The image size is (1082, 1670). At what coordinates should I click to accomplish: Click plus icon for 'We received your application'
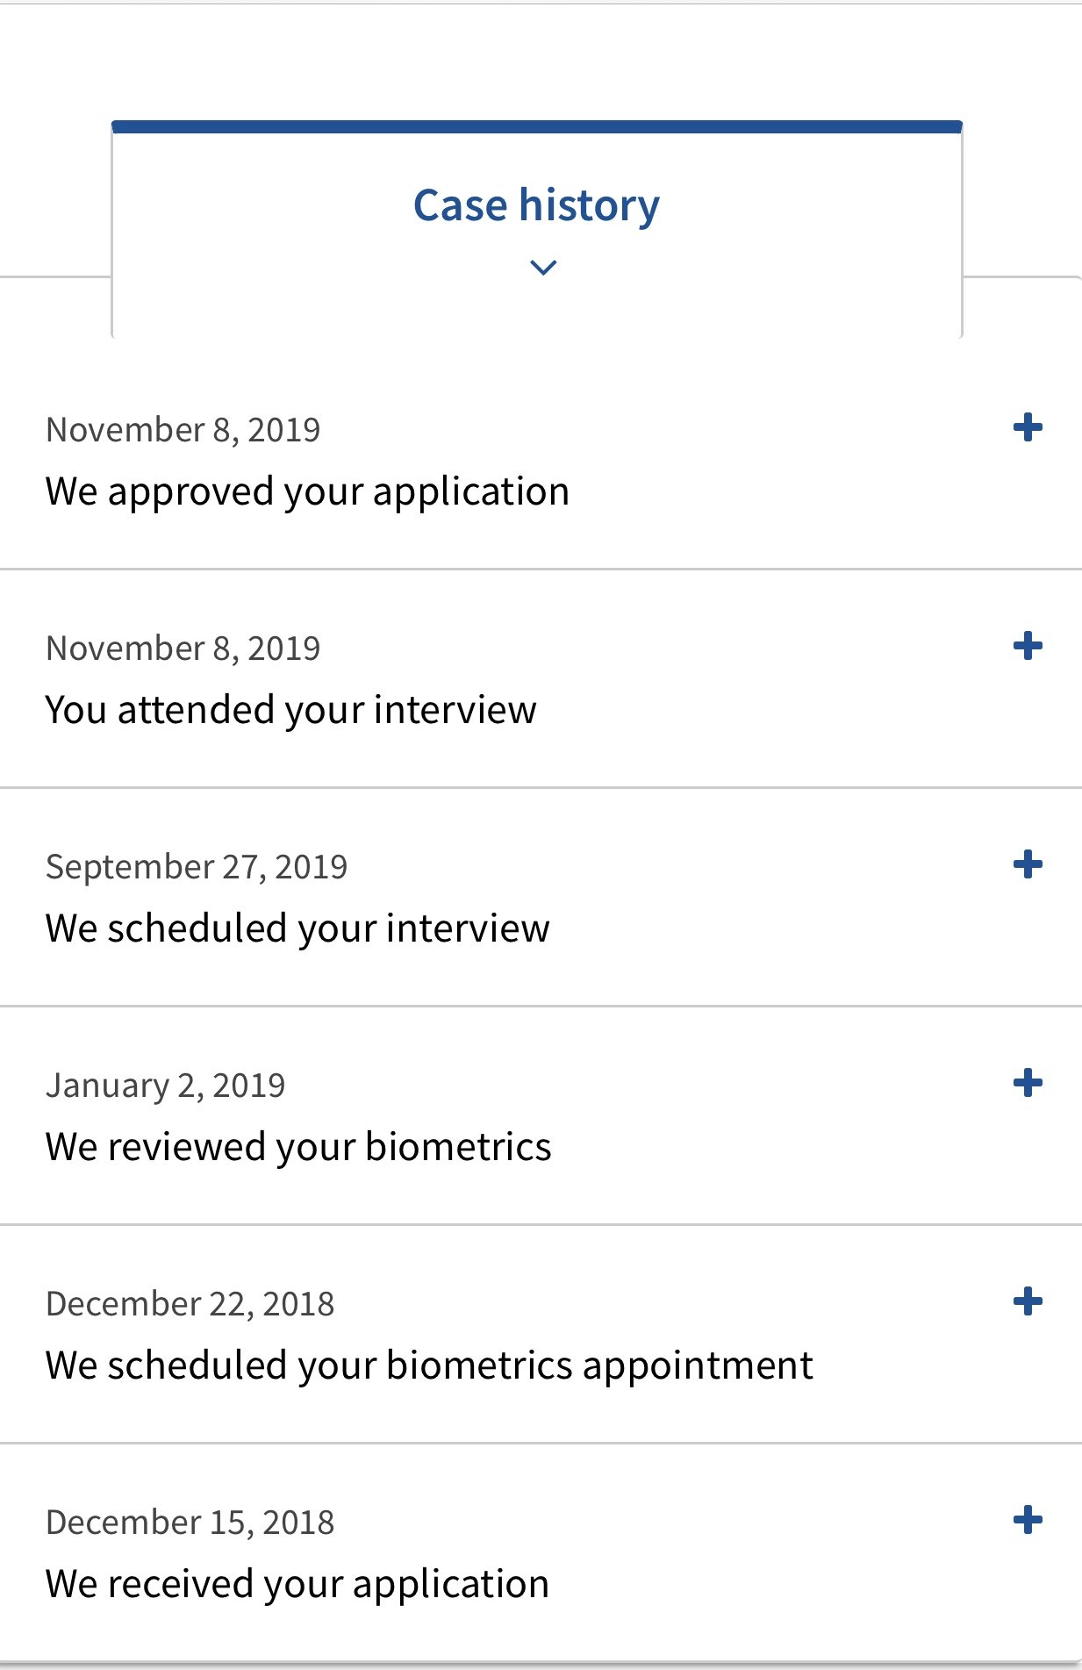1028,1520
